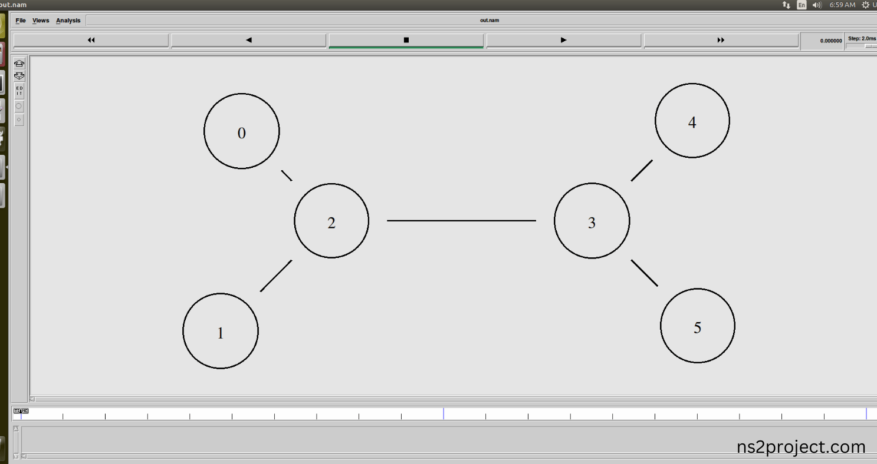Image resolution: width=877 pixels, height=464 pixels.
Task: Click the blue marker on the timeline
Action: tap(444, 413)
